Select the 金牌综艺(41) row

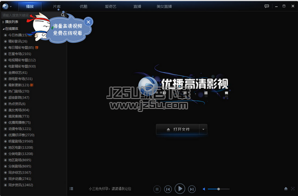pyautogui.click(x=18, y=73)
